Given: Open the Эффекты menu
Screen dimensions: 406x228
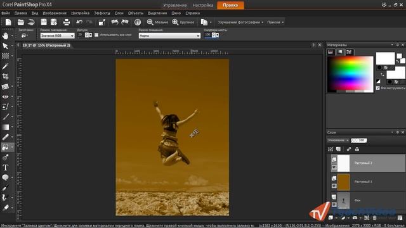Looking at the screenshot, I should 102,13.
